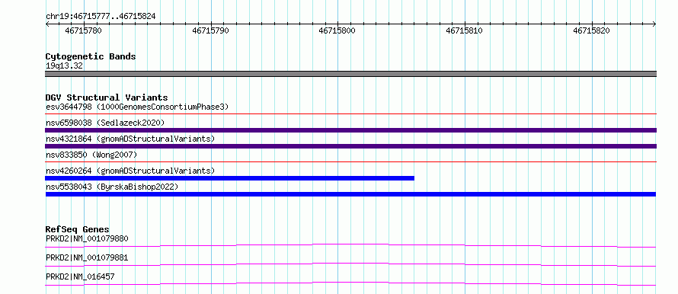Viewport: 678px width, 294px height.
Task: Click ruler position 46715810
Action: point(465,30)
